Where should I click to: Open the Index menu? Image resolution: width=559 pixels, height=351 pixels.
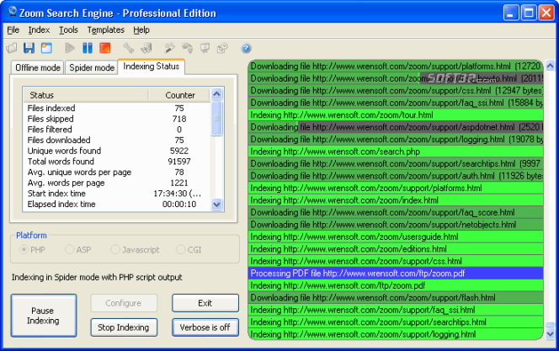pyautogui.click(x=39, y=30)
